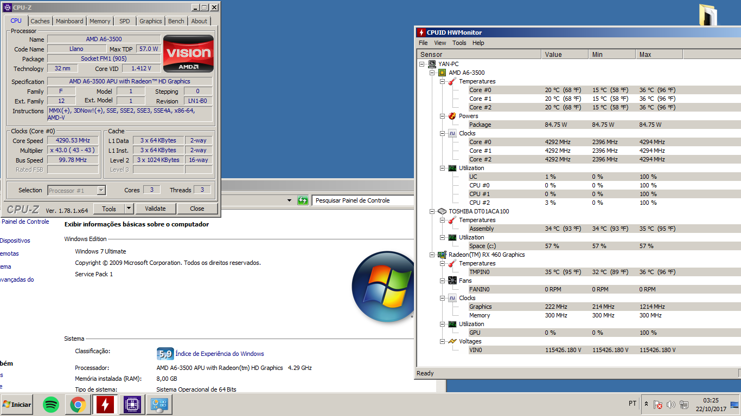Click the YAN-PC computer icon
The width and height of the screenshot is (741, 416).
432,64
